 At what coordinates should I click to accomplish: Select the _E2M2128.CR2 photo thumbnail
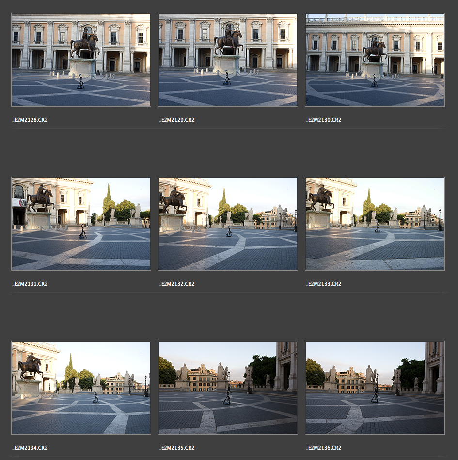click(81, 60)
